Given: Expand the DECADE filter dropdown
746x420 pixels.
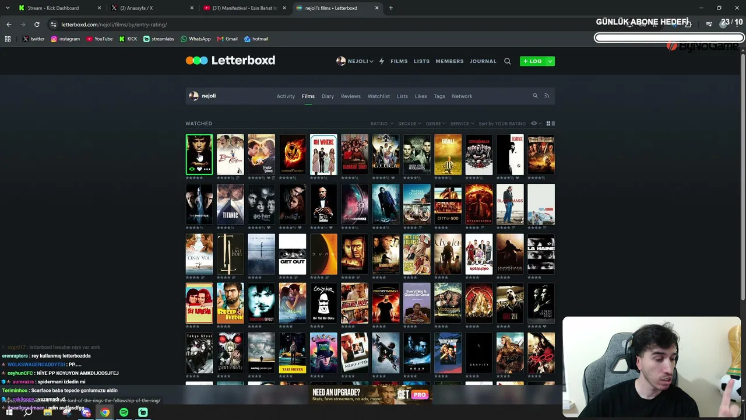Looking at the screenshot, I should (409, 124).
